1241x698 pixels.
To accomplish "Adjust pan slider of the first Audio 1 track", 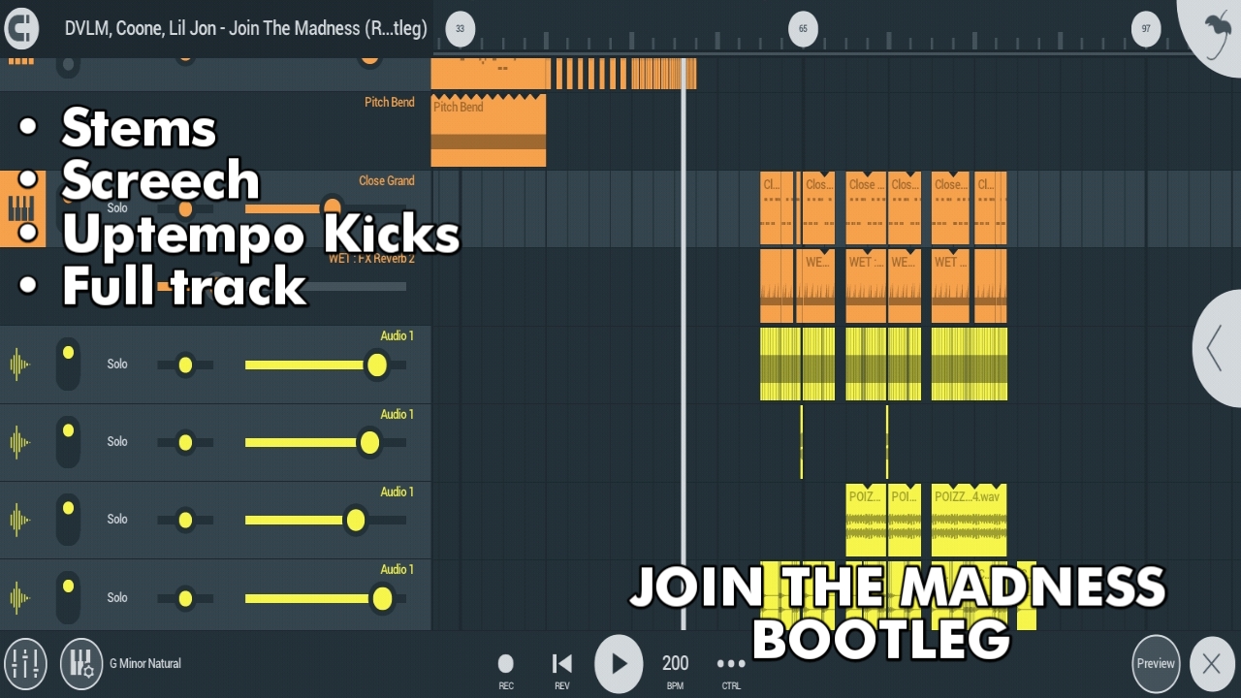I will point(185,365).
